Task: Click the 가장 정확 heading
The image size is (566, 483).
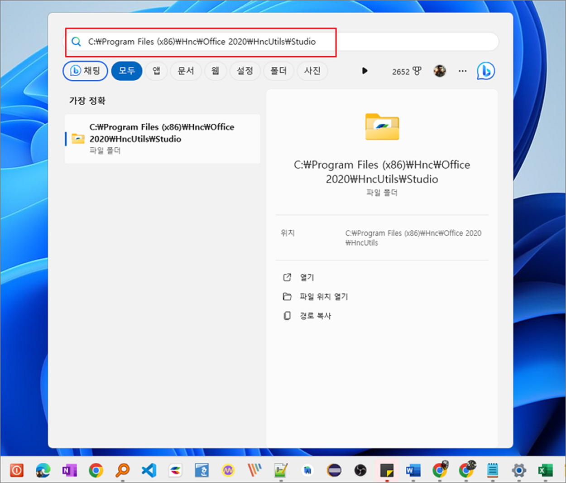Action: [x=87, y=101]
